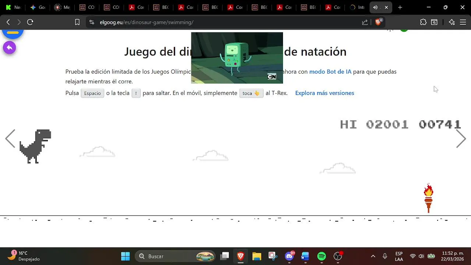This screenshot has height=265, width=471.
Task: Bookmark this page with the bookmark icon
Action: [77, 22]
